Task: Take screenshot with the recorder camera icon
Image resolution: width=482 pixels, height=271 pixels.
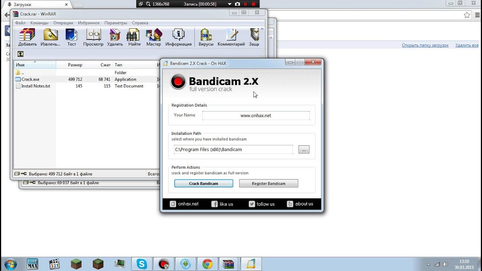Action: [237, 4]
